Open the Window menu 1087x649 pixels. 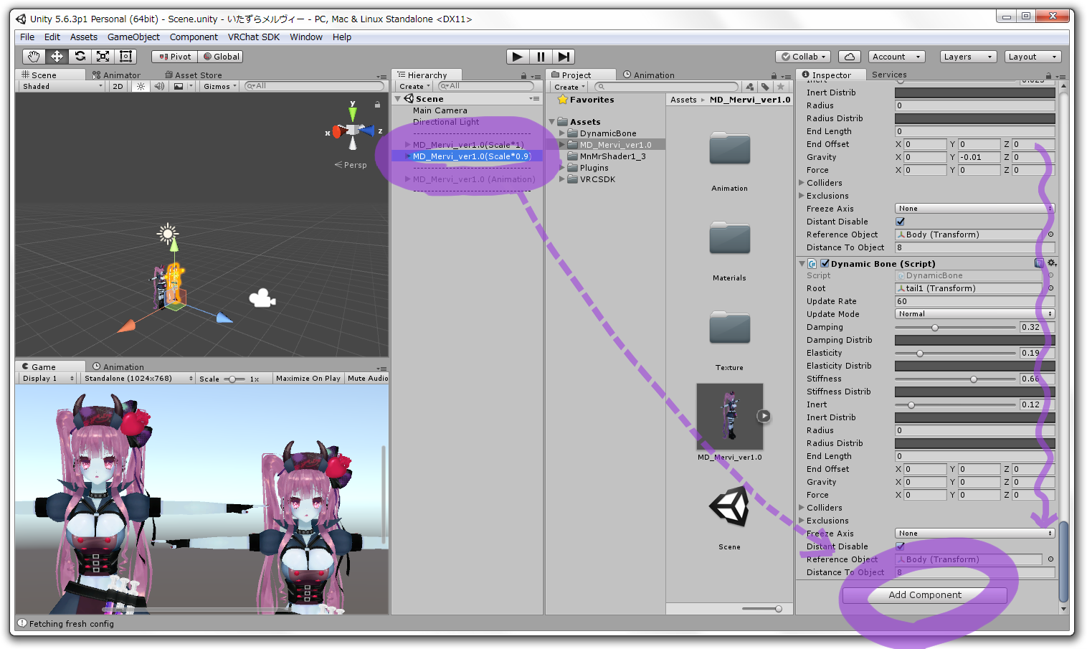pos(306,37)
